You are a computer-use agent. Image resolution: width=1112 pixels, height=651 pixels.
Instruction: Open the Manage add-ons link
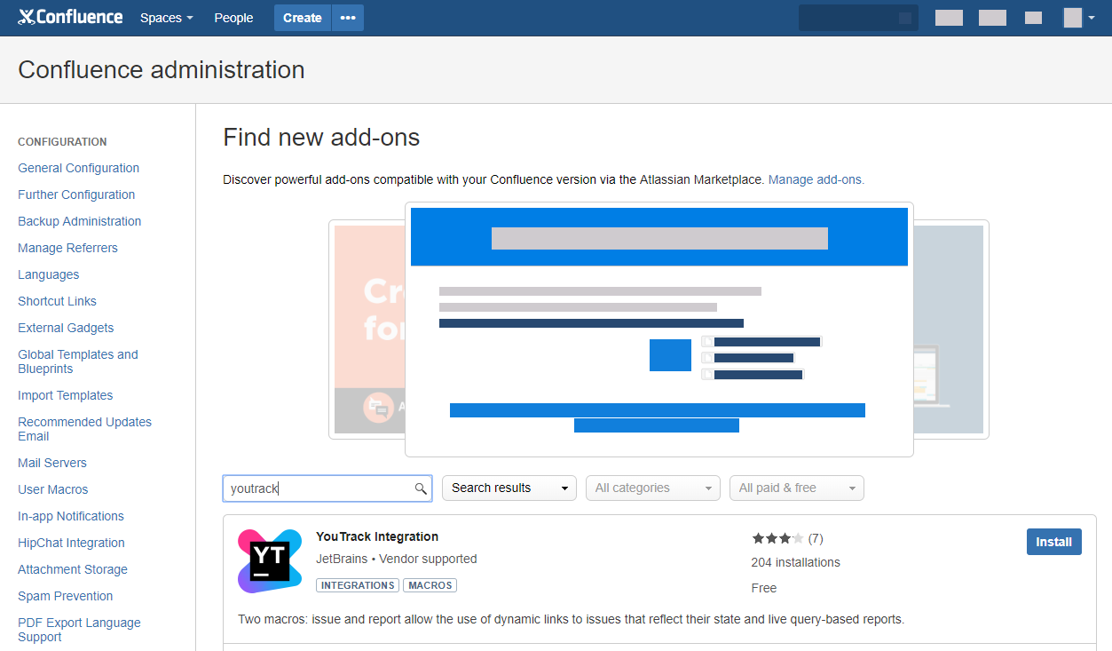(x=815, y=179)
